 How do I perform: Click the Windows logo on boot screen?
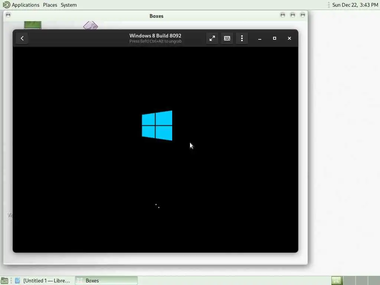(157, 125)
